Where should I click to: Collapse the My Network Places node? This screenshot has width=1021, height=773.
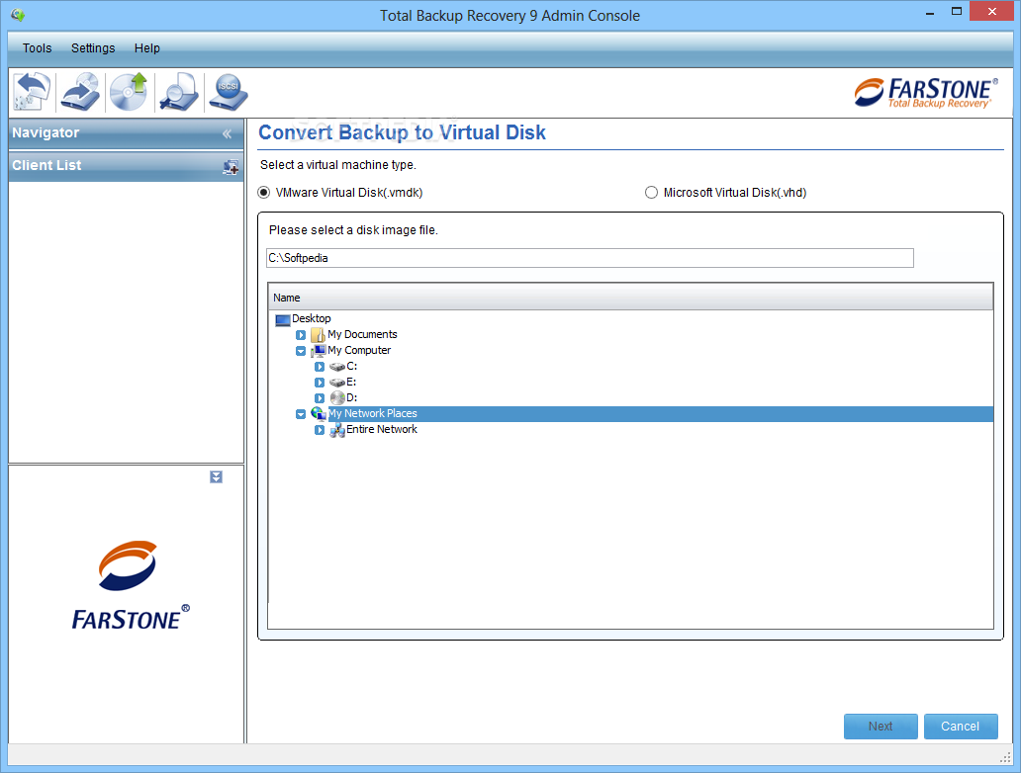point(300,414)
